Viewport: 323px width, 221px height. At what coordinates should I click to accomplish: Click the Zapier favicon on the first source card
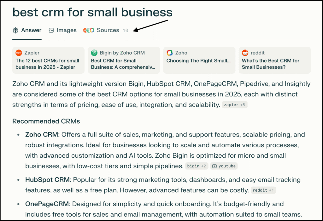point(18,53)
